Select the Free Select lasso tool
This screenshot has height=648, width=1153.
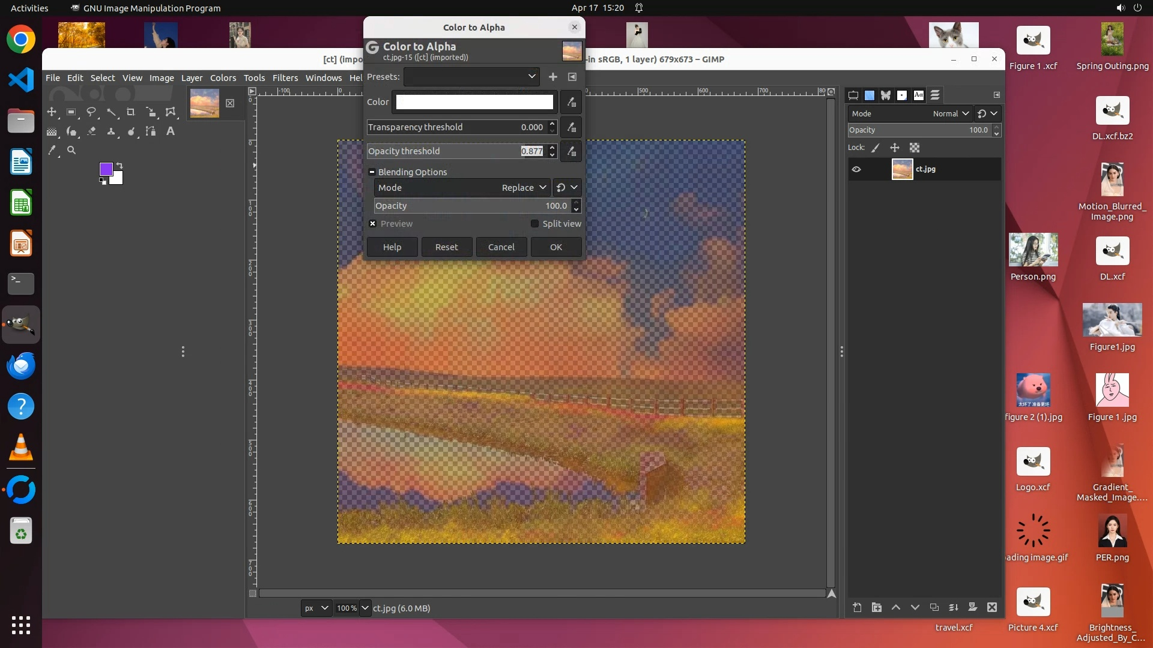(91, 112)
